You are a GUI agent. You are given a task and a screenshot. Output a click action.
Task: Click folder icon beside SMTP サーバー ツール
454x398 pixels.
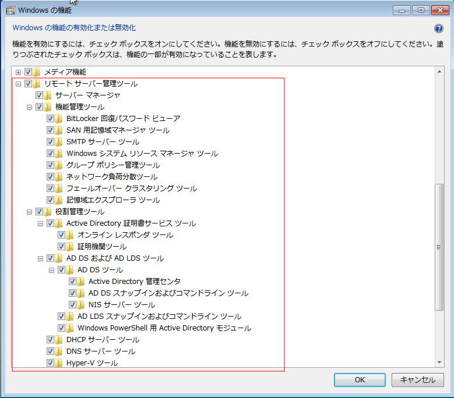(59, 141)
